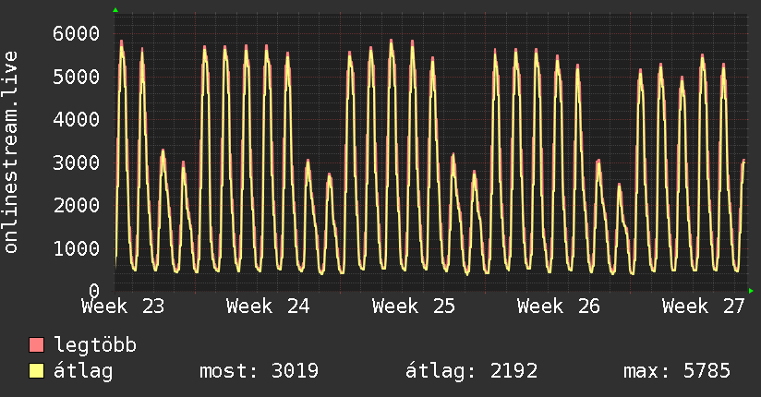The image size is (761, 397).
Task: Click the 3000 y-axis label
Action: coord(77,162)
